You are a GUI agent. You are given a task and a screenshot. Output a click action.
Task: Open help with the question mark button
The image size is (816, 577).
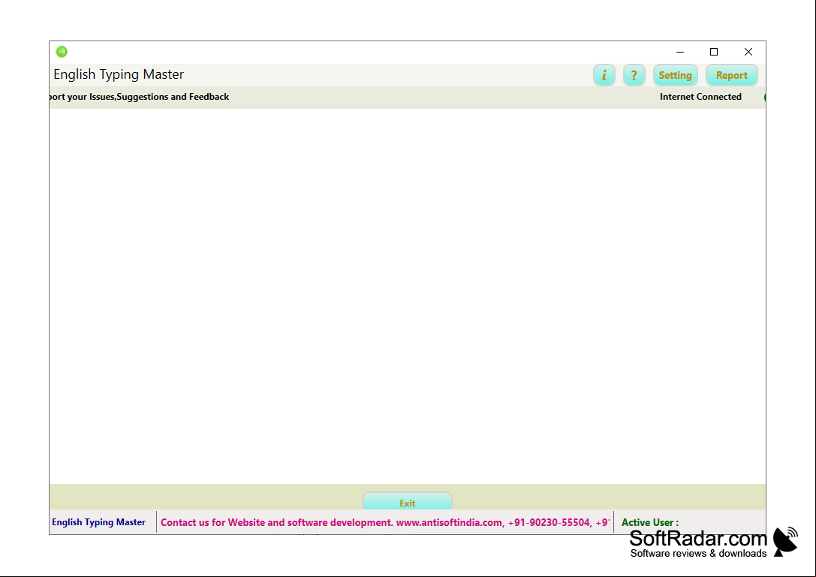coord(634,76)
